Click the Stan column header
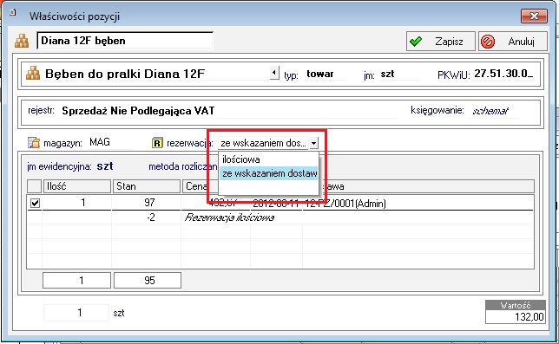Viewport: 559px width, 344px height. (x=146, y=186)
